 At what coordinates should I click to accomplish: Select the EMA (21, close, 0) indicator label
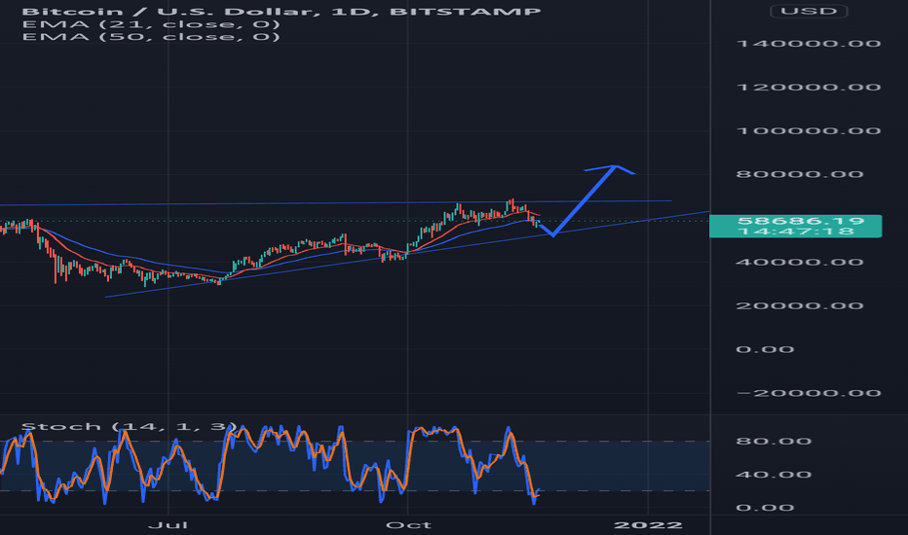click(x=151, y=24)
